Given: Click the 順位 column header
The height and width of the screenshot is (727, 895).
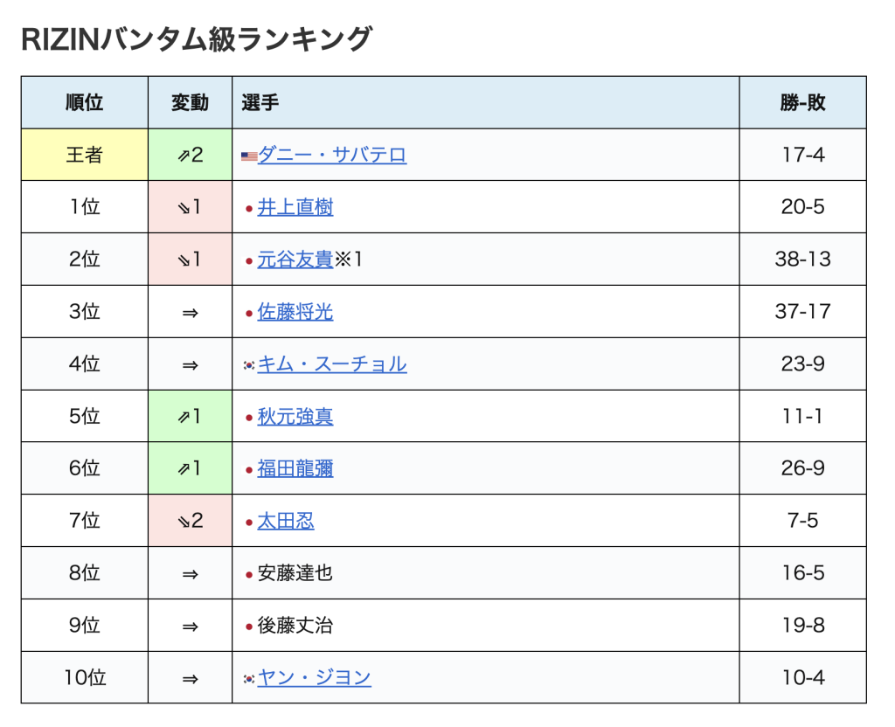Looking at the screenshot, I should (x=85, y=103).
